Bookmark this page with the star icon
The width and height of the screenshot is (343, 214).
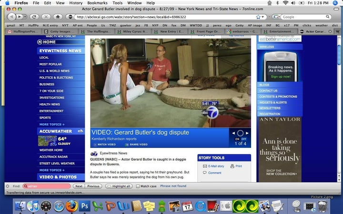[x=258, y=17]
